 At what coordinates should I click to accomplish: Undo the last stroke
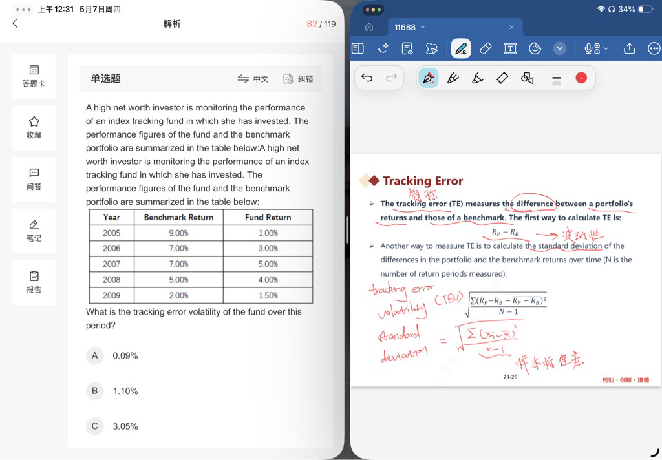(x=367, y=78)
